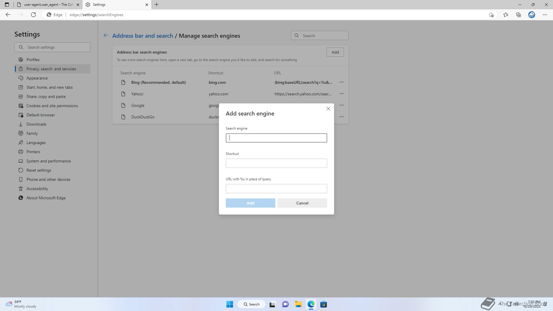The image size is (553, 311).
Task: Open the Windows Start menu
Action: pos(230,304)
